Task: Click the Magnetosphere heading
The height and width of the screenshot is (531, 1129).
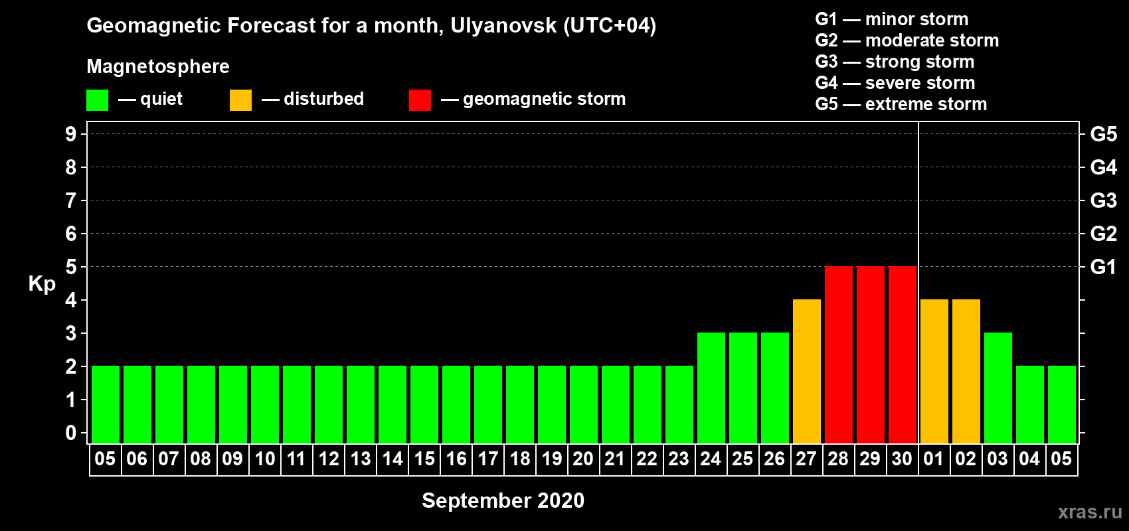Action: [x=158, y=67]
